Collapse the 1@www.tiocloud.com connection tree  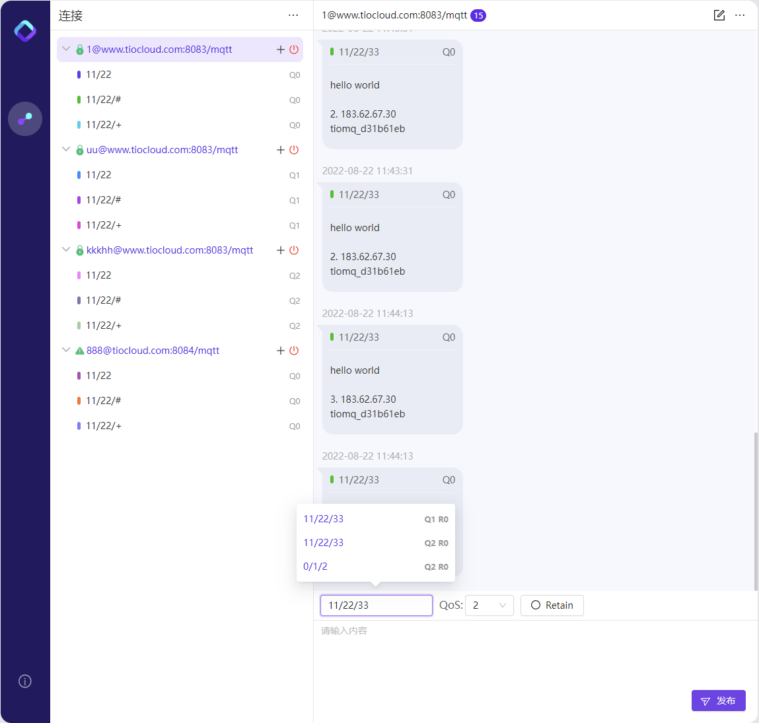[66, 49]
